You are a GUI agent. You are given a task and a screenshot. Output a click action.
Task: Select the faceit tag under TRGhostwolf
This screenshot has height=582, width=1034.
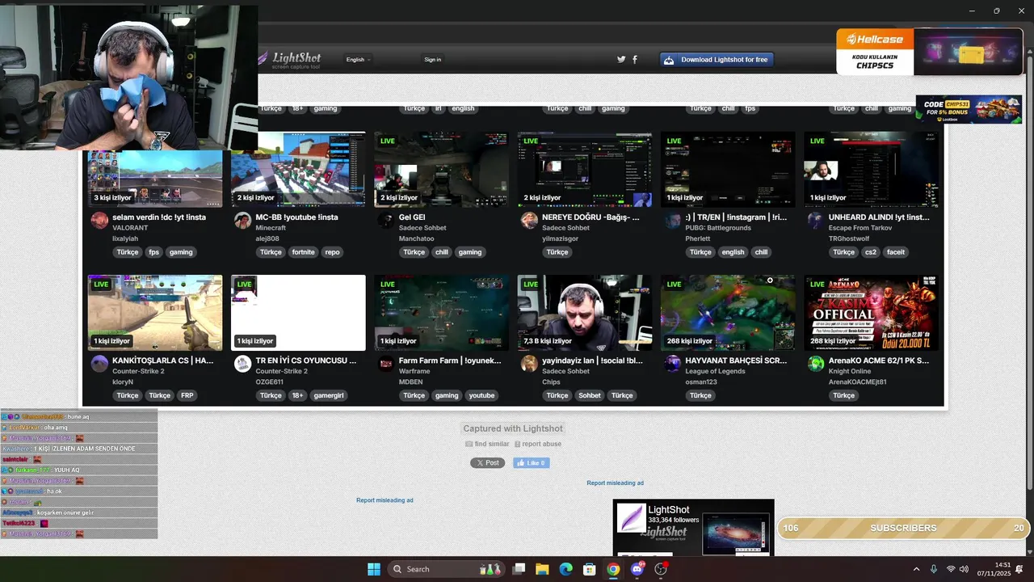[896, 252]
